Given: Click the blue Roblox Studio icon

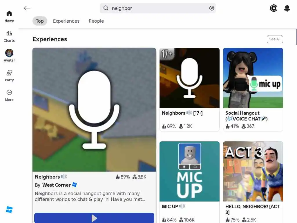Looking at the screenshot, I should click(9, 210).
